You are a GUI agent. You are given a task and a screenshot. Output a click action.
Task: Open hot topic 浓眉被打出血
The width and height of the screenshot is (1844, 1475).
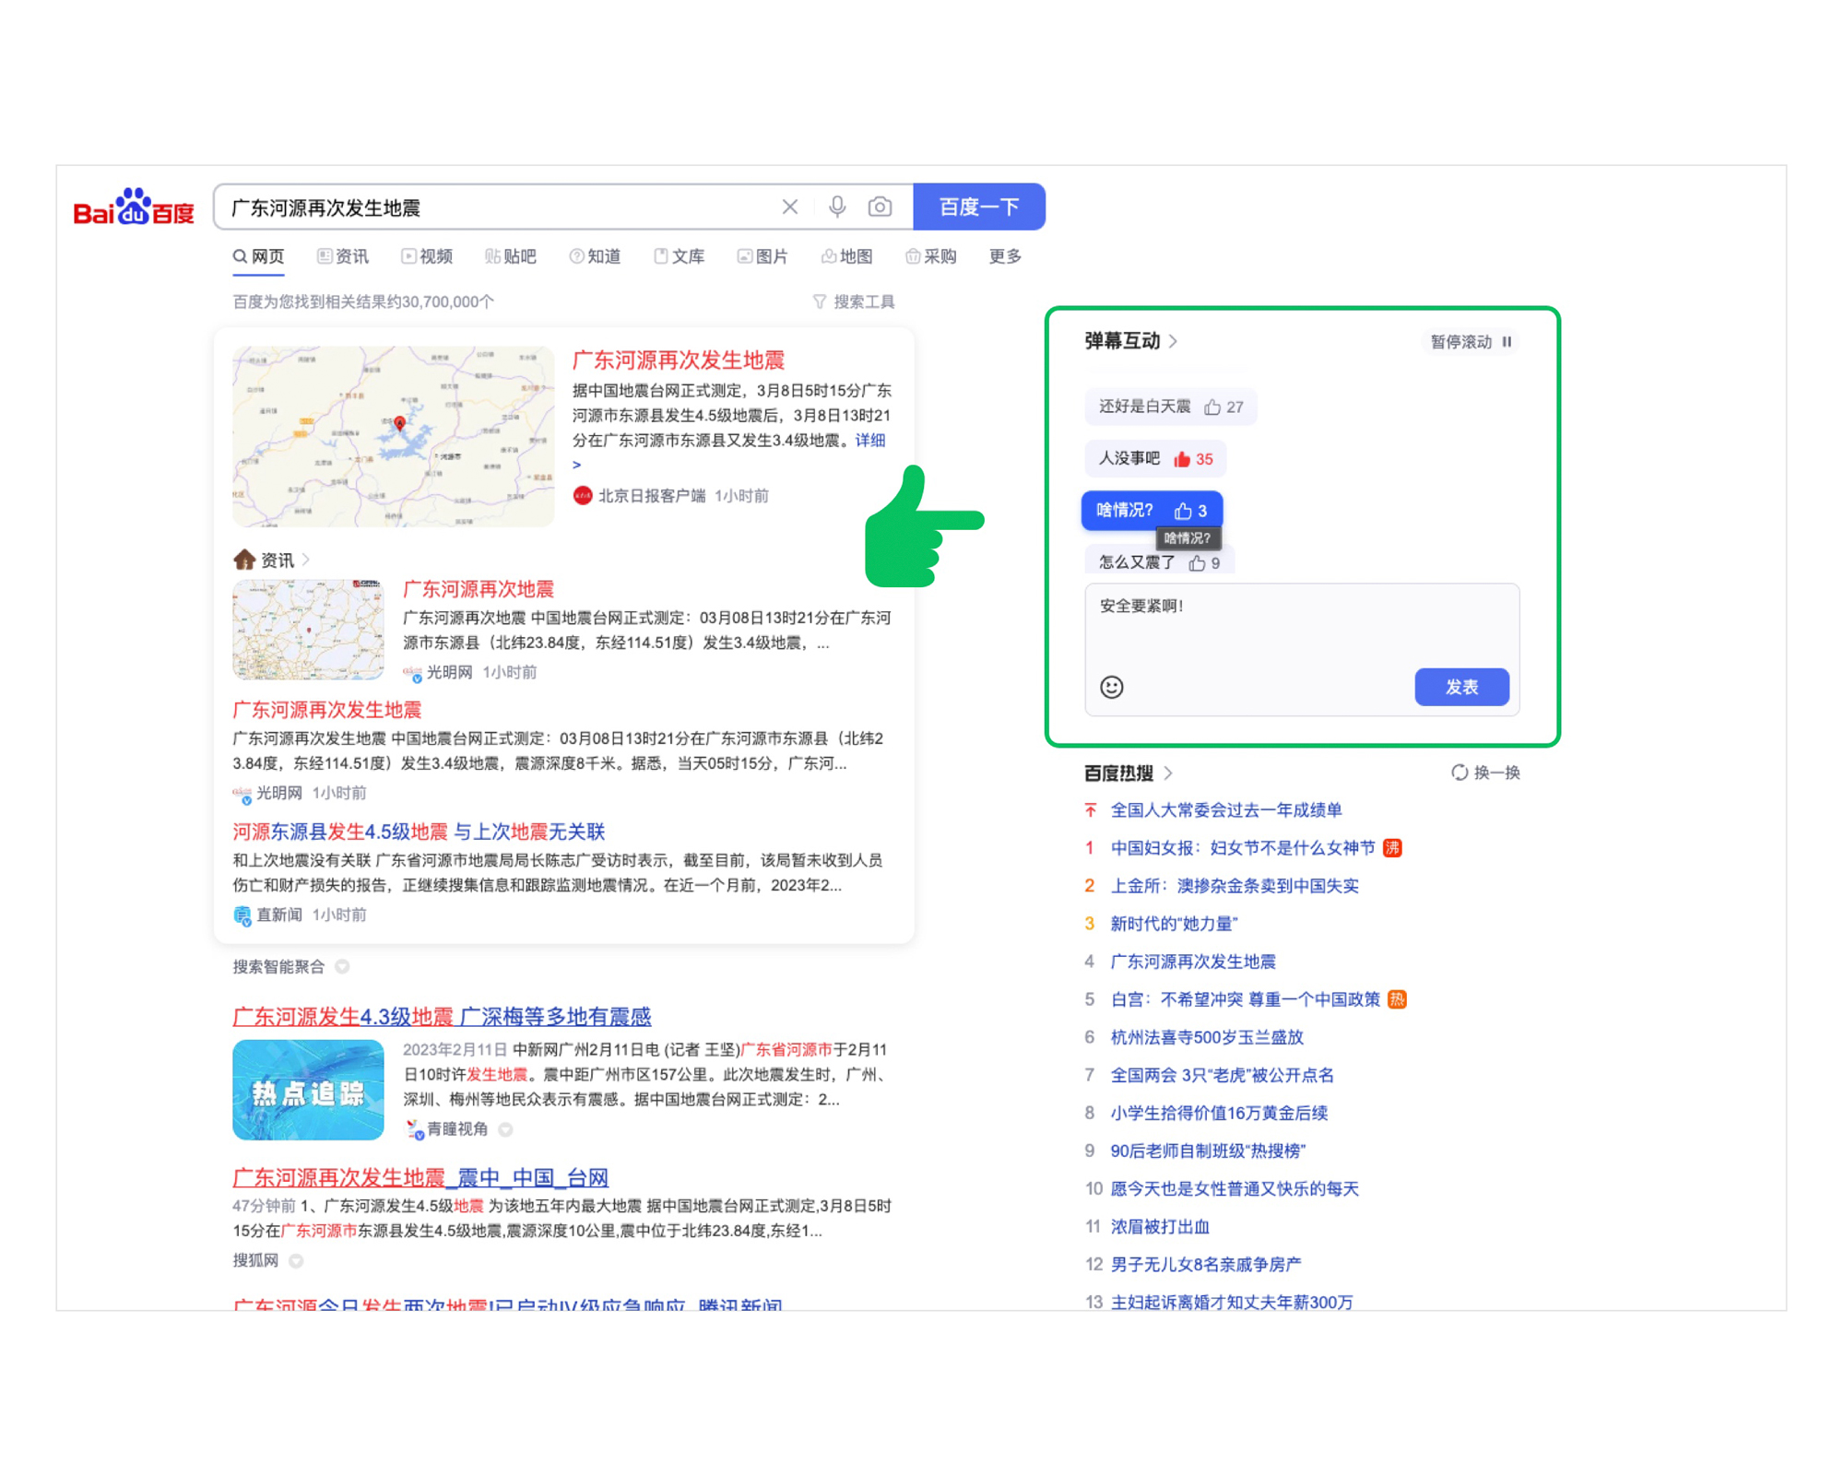(x=1159, y=1226)
